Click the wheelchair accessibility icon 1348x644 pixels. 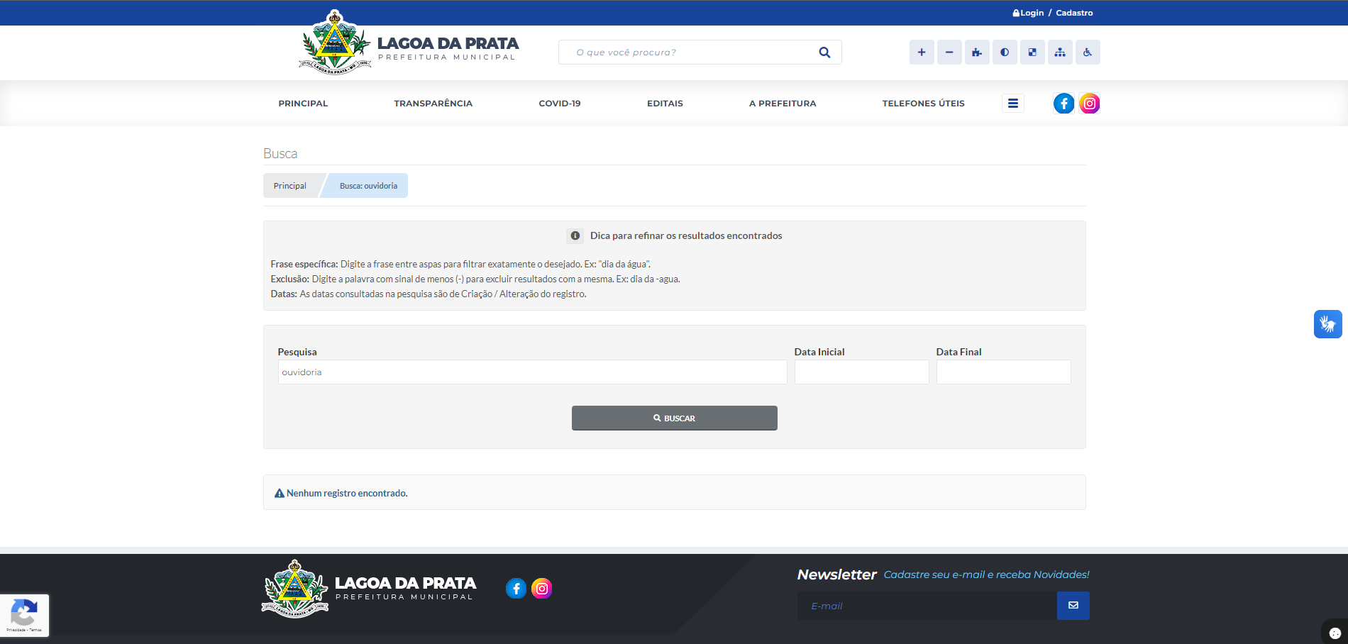[x=1088, y=52]
